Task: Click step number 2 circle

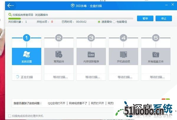Action: 59,38
